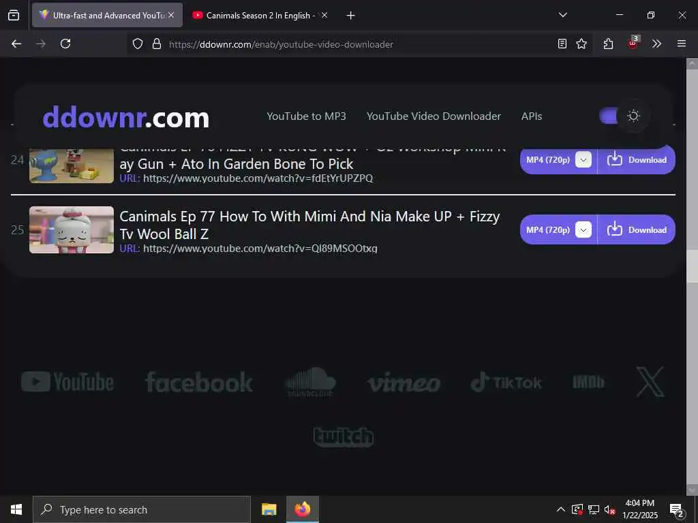This screenshot has height=523, width=698.
Task: Open a new browser tab
Action: point(351,16)
